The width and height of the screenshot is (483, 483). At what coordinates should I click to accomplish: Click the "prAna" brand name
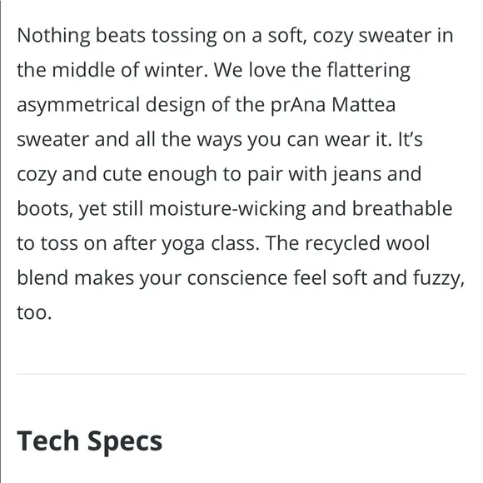(298, 106)
